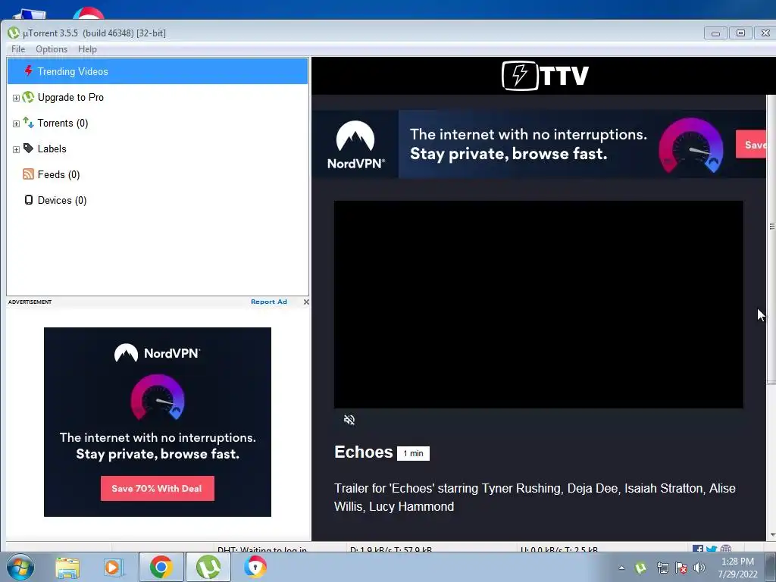Open media player from taskbar

pos(112,568)
